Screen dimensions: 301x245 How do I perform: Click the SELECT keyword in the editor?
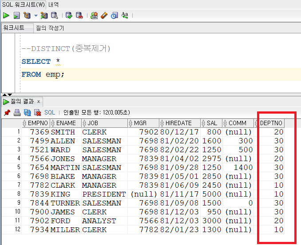coord(36,62)
